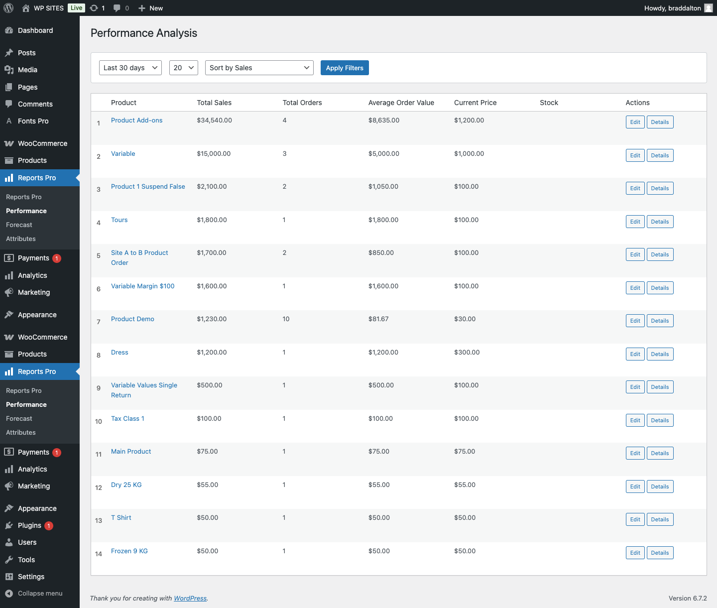Screen dimensions: 717x608
Task: Click the WordPress link in the footer
Action: [190, 598]
